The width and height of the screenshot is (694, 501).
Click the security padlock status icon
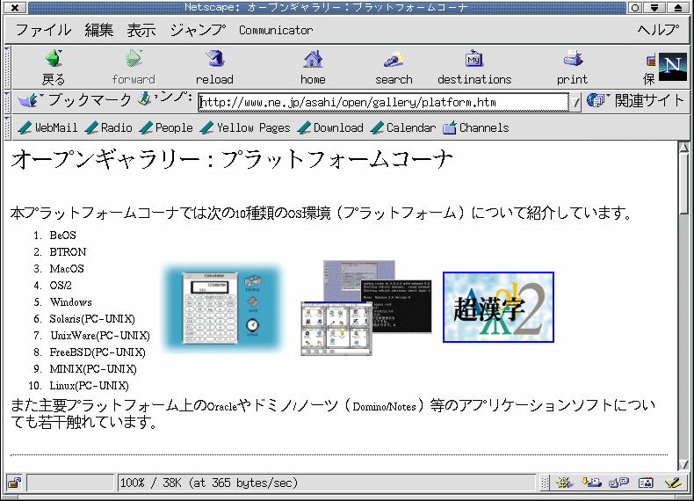tap(15, 483)
